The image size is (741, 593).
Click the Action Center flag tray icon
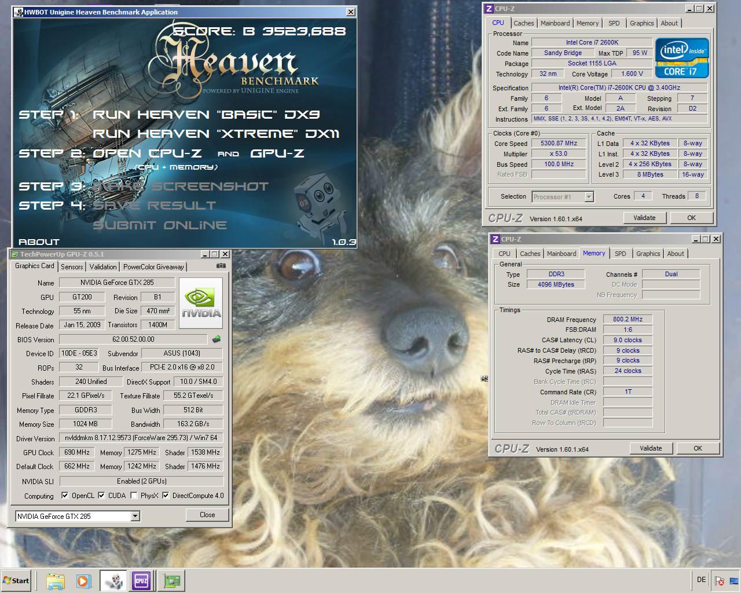720,580
